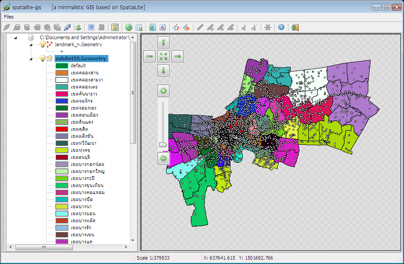Click the Exit door icon in toolbar
Screen dimensions: 404x264
click(295, 27)
